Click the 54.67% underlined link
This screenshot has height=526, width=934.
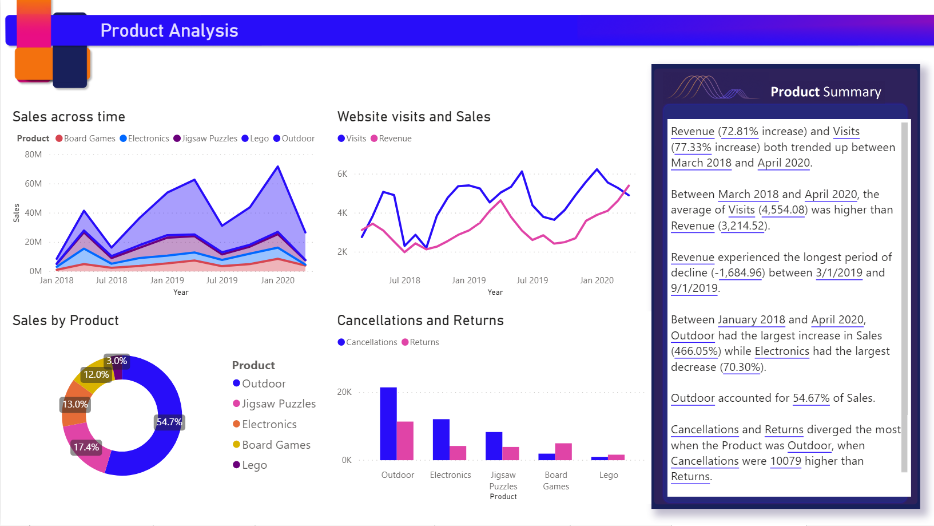tap(810, 398)
